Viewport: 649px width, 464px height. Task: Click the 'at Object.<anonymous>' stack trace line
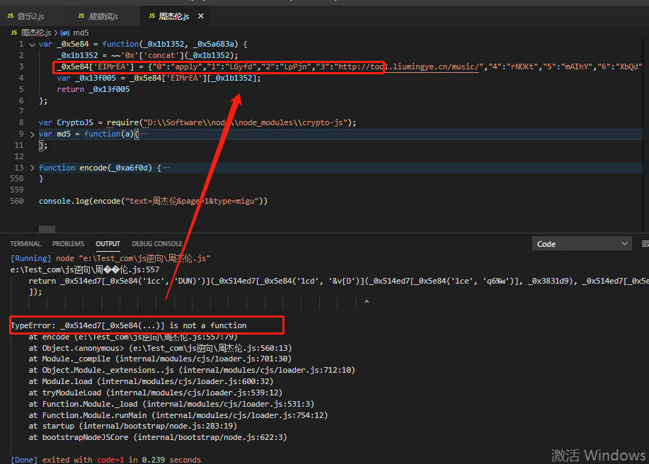tap(160, 348)
